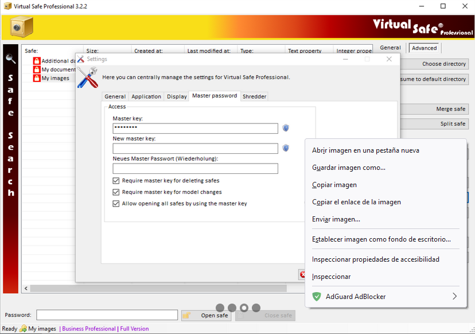Uncheck Allow opening all safes by master key
The height and width of the screenshot is (334, 475).
[116, 204]
